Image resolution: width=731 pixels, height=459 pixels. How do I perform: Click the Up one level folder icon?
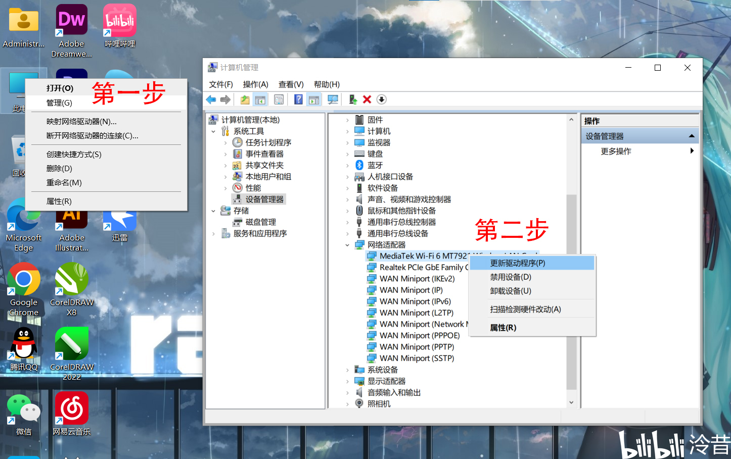pyautogui.click(x=245, y=99)
